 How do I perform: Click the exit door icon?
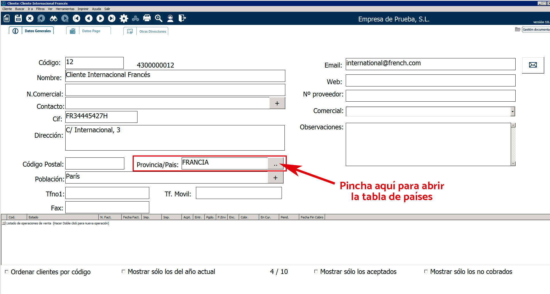tap(182, 19)
